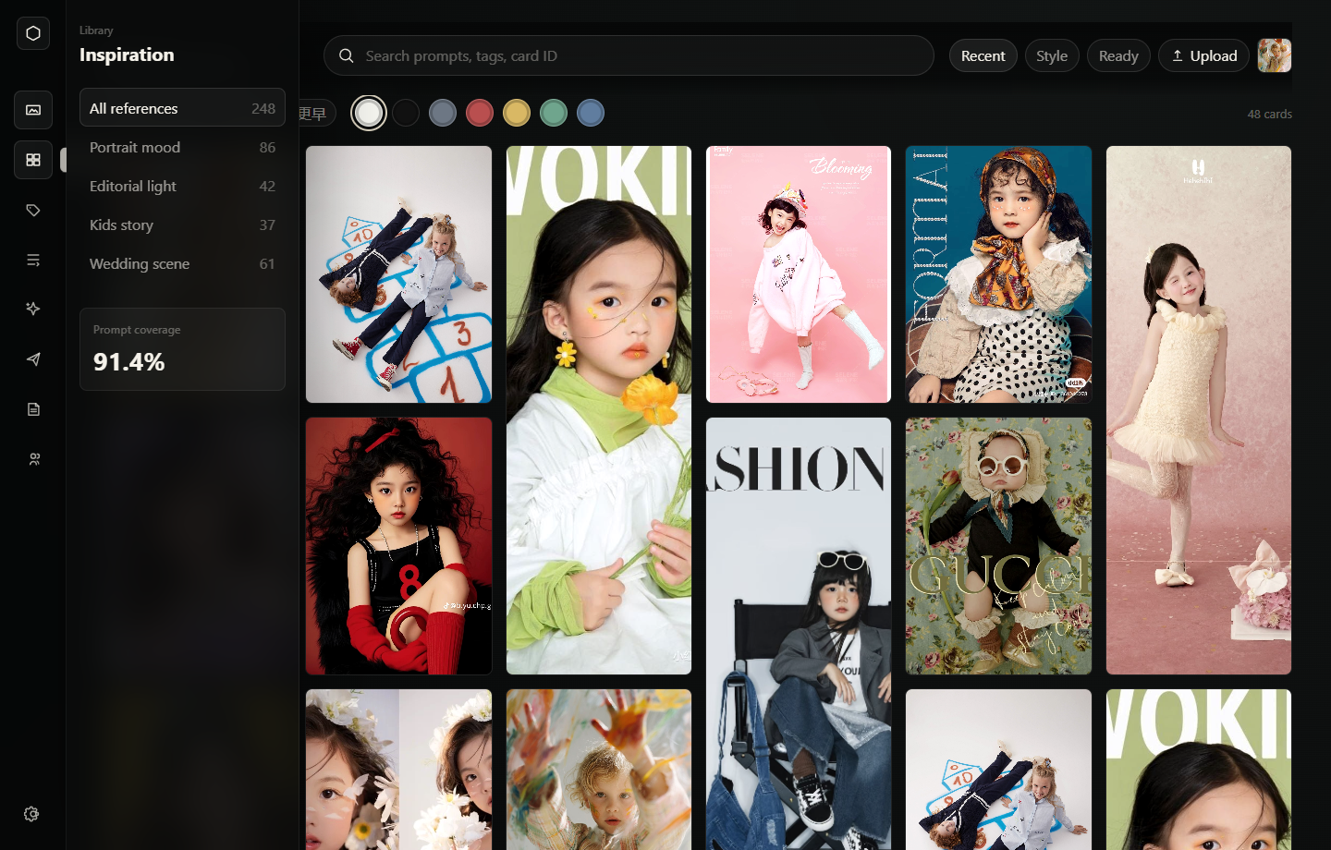Open the people sidebar icon
Viewport: 1331px width, 850px height.
click(33, 459)
